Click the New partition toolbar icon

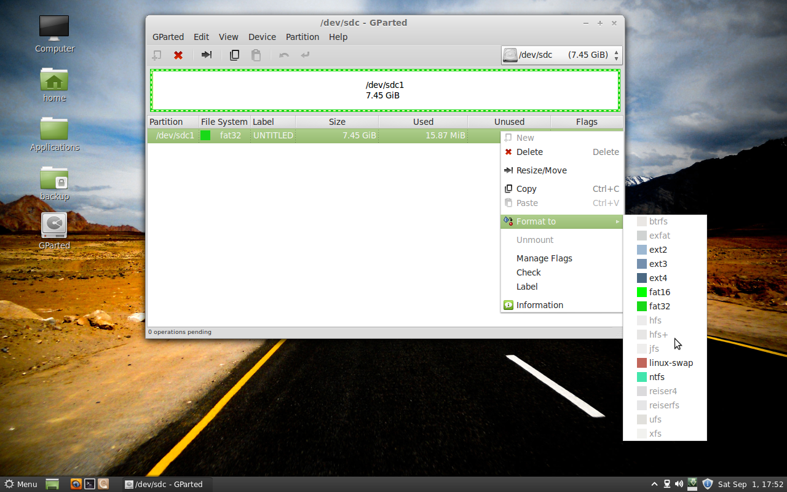[157, 55]
